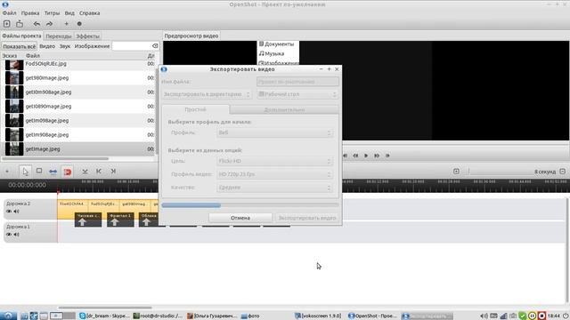Image resolution: width=570 pixels, height=320 pixels.
Task: Mute audio speaker of Дорожка 2
Action: (x=16, y=212)
